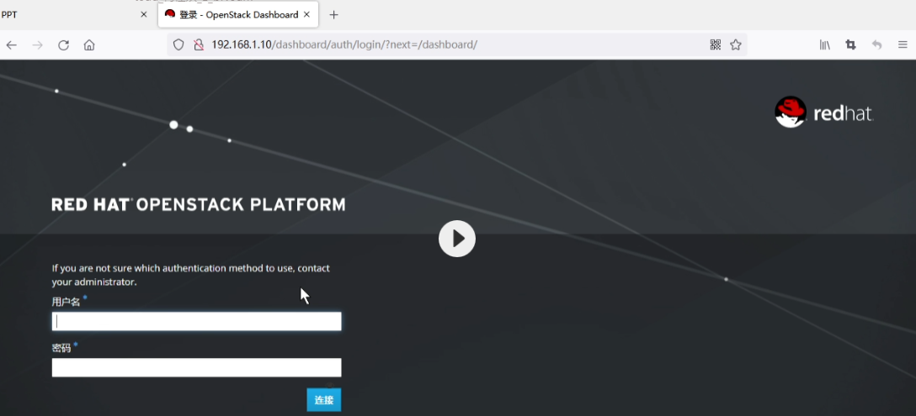Open the browser home page icon

click(88, 45)
